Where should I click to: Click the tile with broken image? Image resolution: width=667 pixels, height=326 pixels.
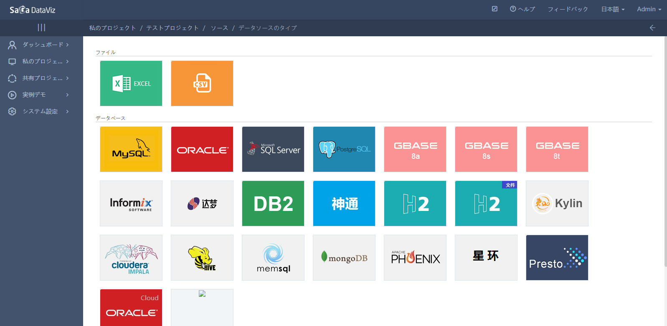click(x=202, y=308)
